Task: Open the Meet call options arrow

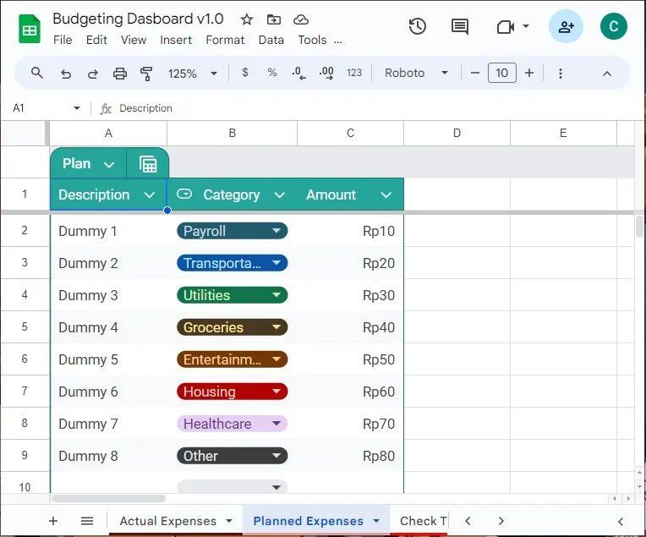Action: (526, 26)
